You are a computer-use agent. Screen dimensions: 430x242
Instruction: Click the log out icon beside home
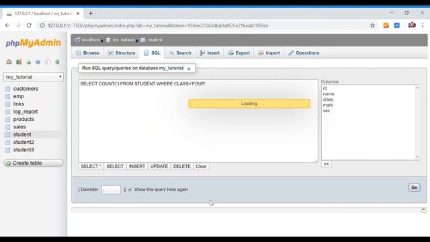pos(19,62)
